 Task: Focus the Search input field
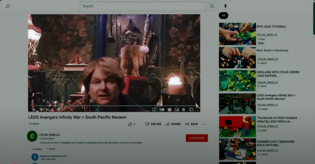(143, 6)
